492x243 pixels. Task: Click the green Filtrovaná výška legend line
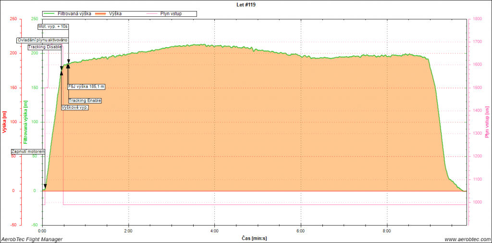(50, 14)
